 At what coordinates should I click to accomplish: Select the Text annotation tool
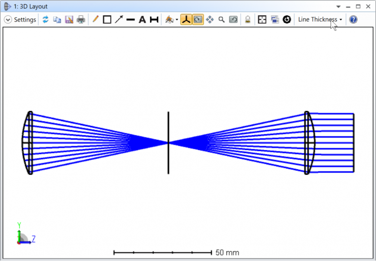tap(142, 19)
